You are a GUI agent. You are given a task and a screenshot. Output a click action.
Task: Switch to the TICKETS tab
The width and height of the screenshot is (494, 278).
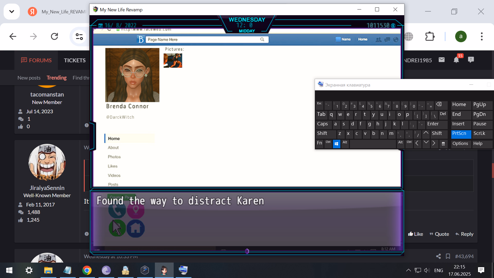pyautogui.click(x=75, y=60)
